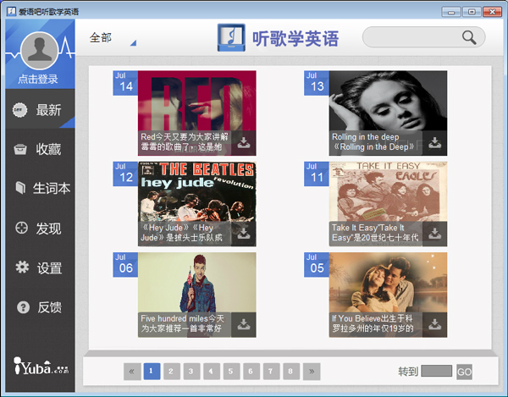Click the 收藏 box icon
The image size is (508, 397).
click(x=20, y=149)
